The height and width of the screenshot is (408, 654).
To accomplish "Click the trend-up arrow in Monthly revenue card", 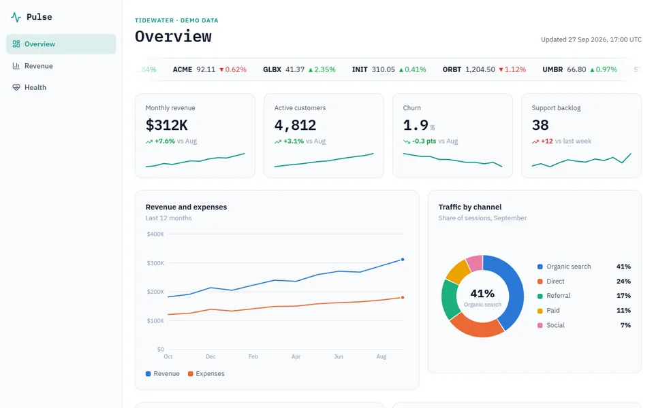I will coord(149,141).
